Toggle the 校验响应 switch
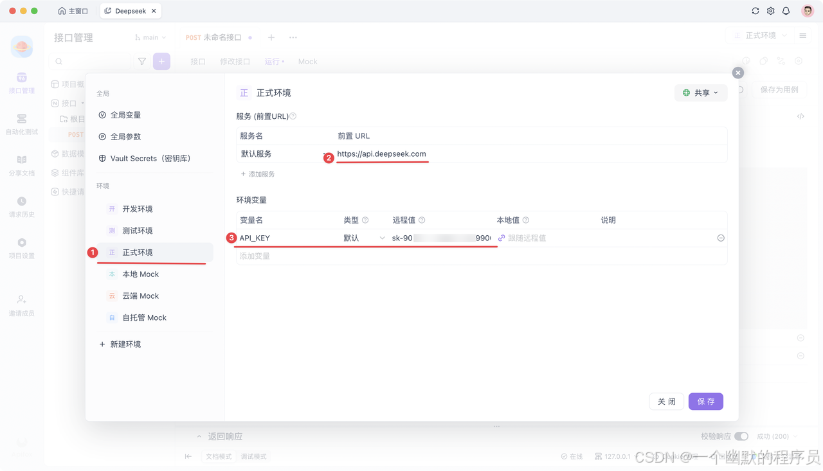This screenshot has height=471, width=823. [x=741, y=436]
